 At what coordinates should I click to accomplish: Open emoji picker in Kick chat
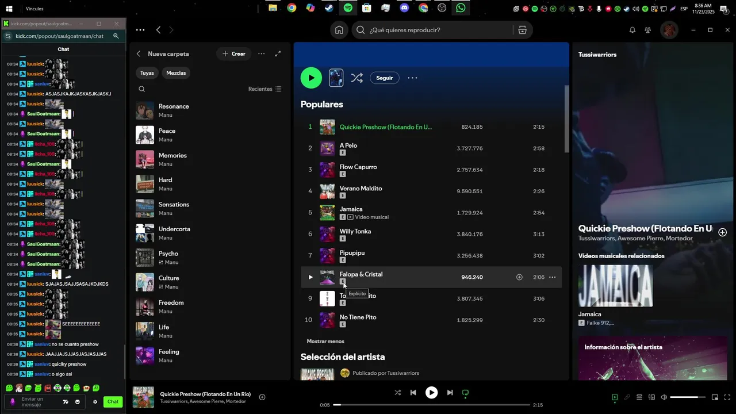point(78,402)
